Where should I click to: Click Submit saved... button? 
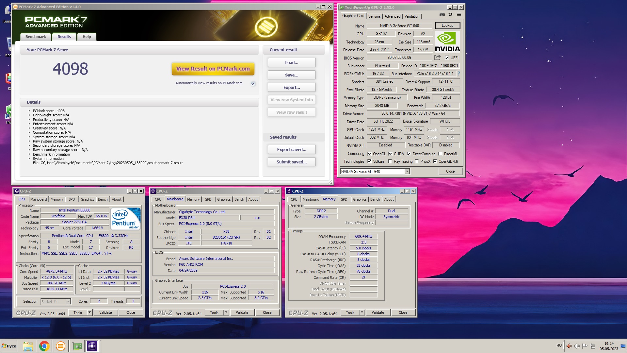coord(292,162)
